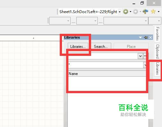Image resolution: width=162 pixels, height=127 pixels.
Task: Toggle the Libraries panel pin icon
Action: (146, 37)
